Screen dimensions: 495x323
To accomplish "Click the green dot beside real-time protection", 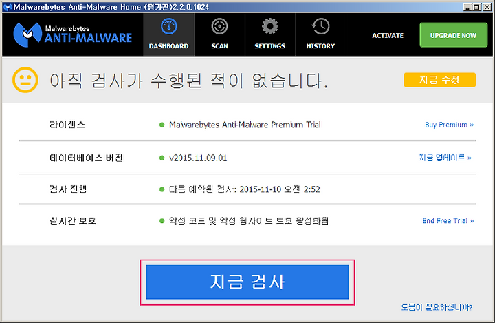I will click(162, 221).
